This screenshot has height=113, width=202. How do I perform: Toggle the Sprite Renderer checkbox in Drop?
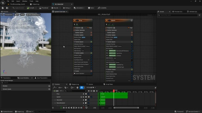(91, 73)
